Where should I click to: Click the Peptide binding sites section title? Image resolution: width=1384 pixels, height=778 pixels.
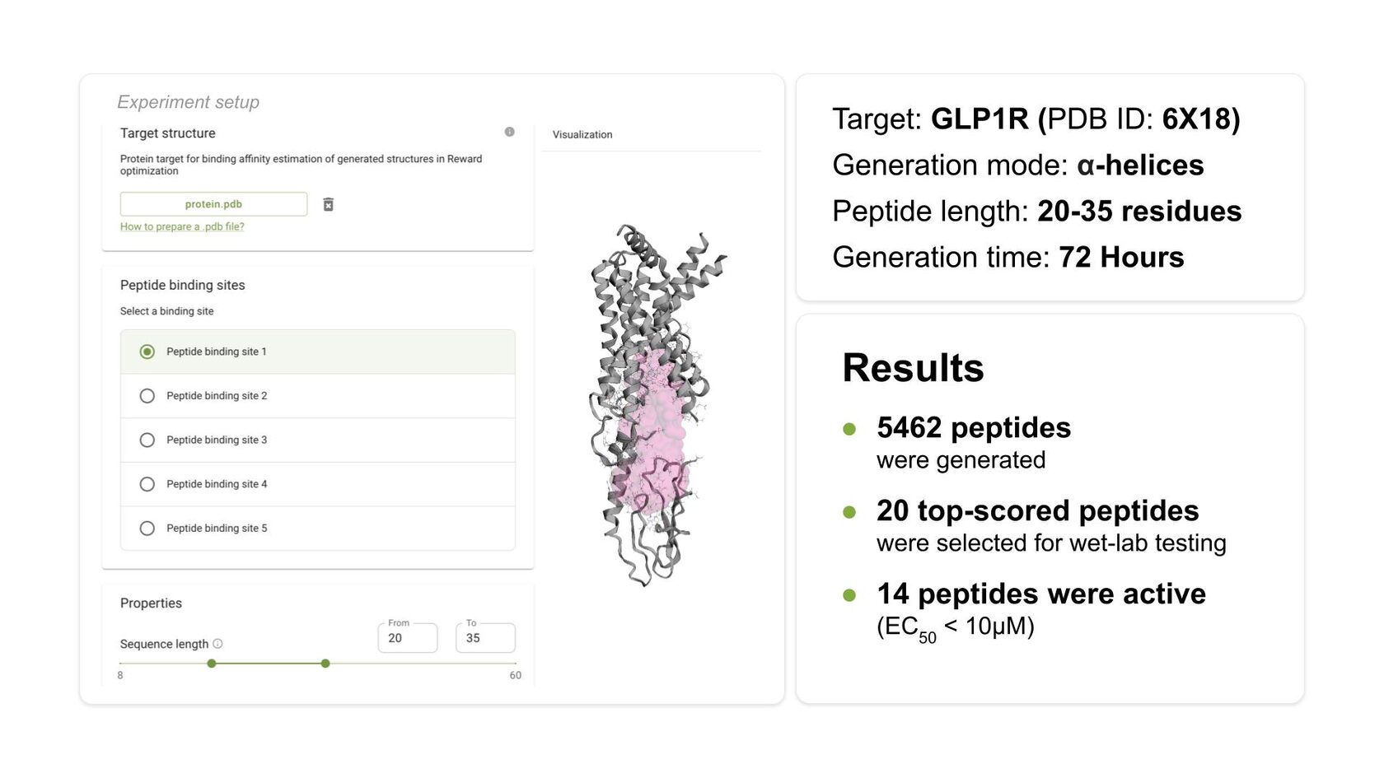click(x=183, y=285)
